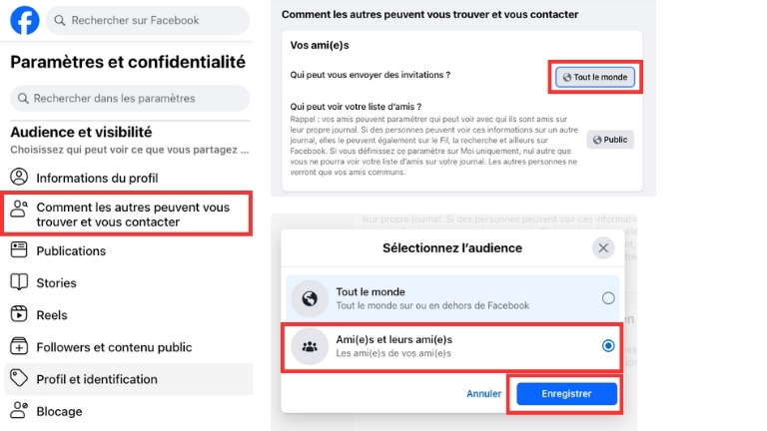Click the Informations du profil icon
The image size is (767, 431).
click(19, 178)
